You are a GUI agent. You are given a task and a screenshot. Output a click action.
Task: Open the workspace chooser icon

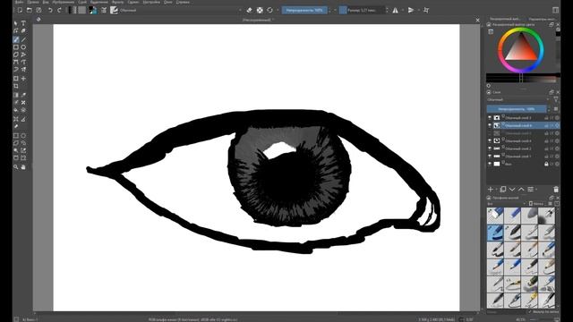[555, 10]
